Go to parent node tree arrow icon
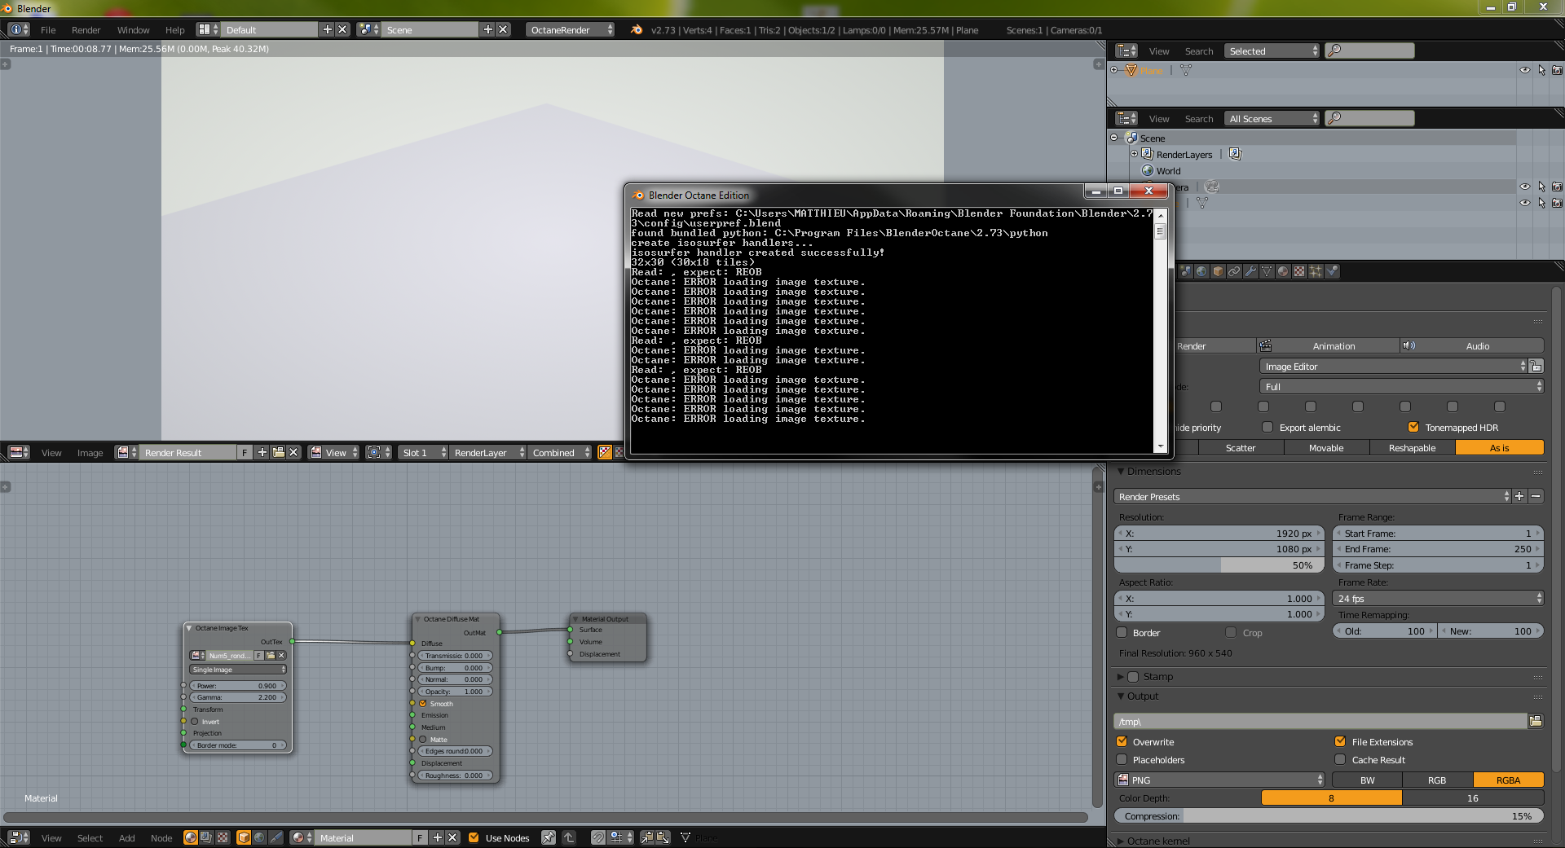 [x=569, y=837]
